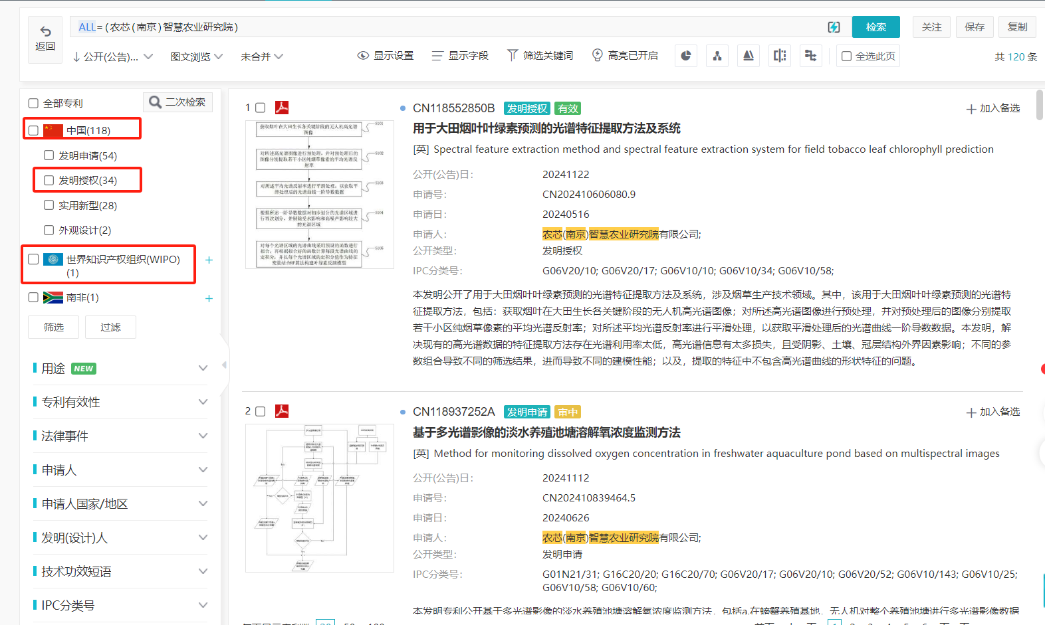
Task: Open patent link CN118937252A
Action: tap(453, 412)
